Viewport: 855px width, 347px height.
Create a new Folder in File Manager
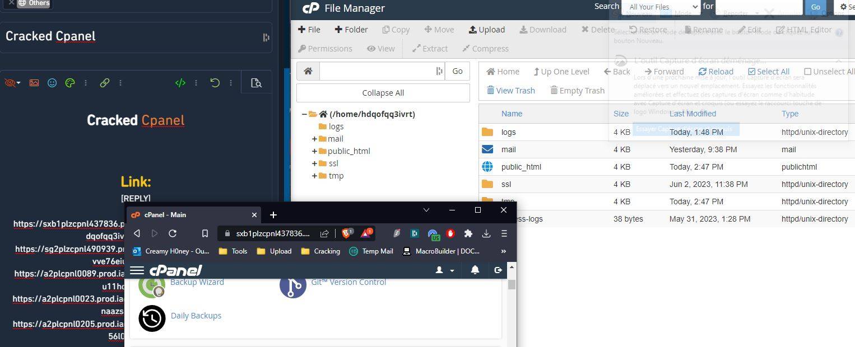pos(351,30)
